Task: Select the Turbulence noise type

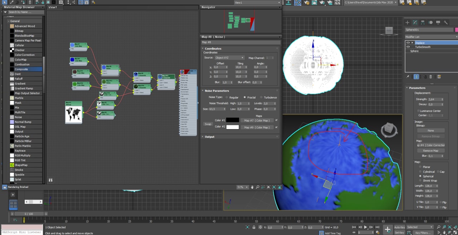Action: [x=262, y=97]
